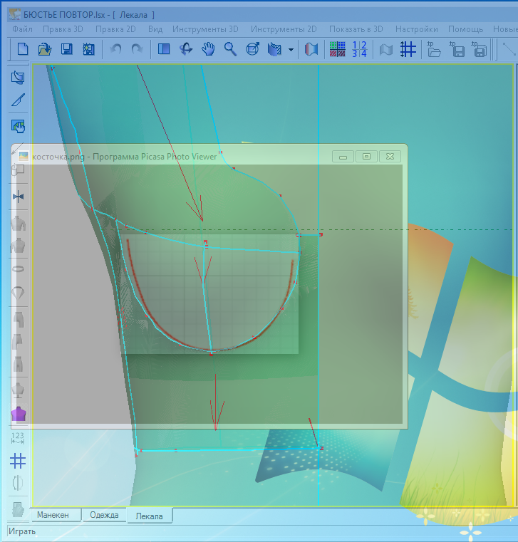Click the colored grid squares icon
This screenshot has width=518, height=542.
pos(337,49)
